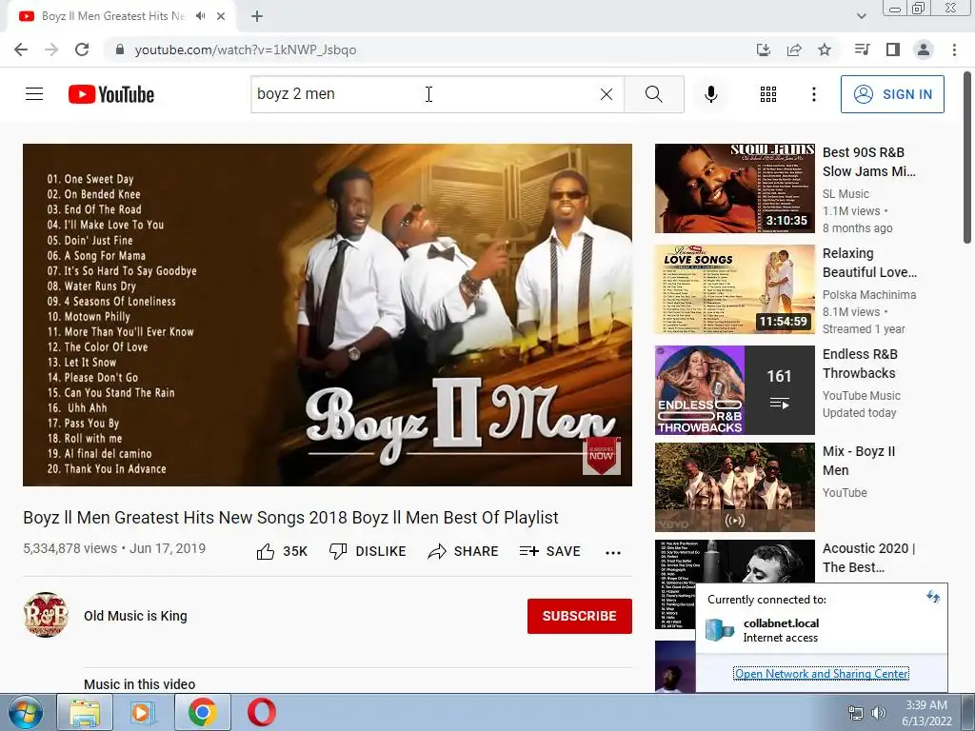Screen dimensions: 975x731
Task: Click the address bar URL
Action: 246,49
